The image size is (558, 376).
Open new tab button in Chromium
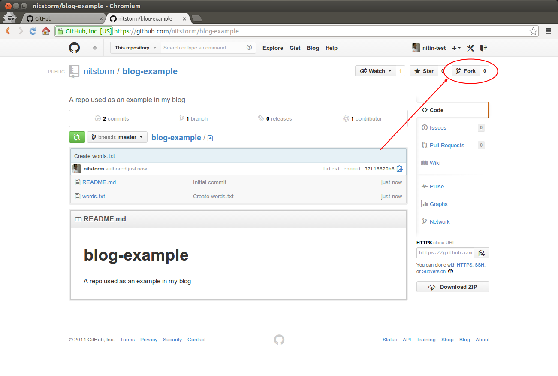point(197,18)
